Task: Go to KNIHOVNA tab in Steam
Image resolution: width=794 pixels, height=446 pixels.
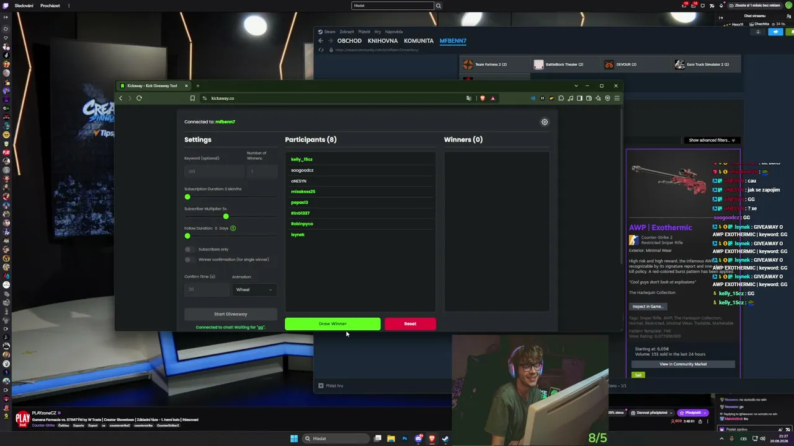Action: [x=383, y=41]
